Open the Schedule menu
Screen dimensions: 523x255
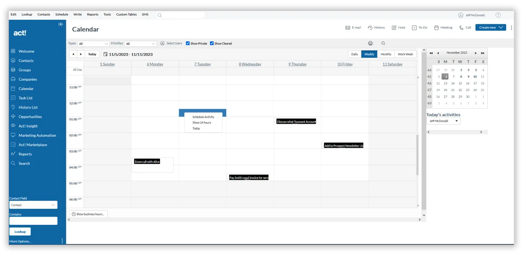click(61, 14)
